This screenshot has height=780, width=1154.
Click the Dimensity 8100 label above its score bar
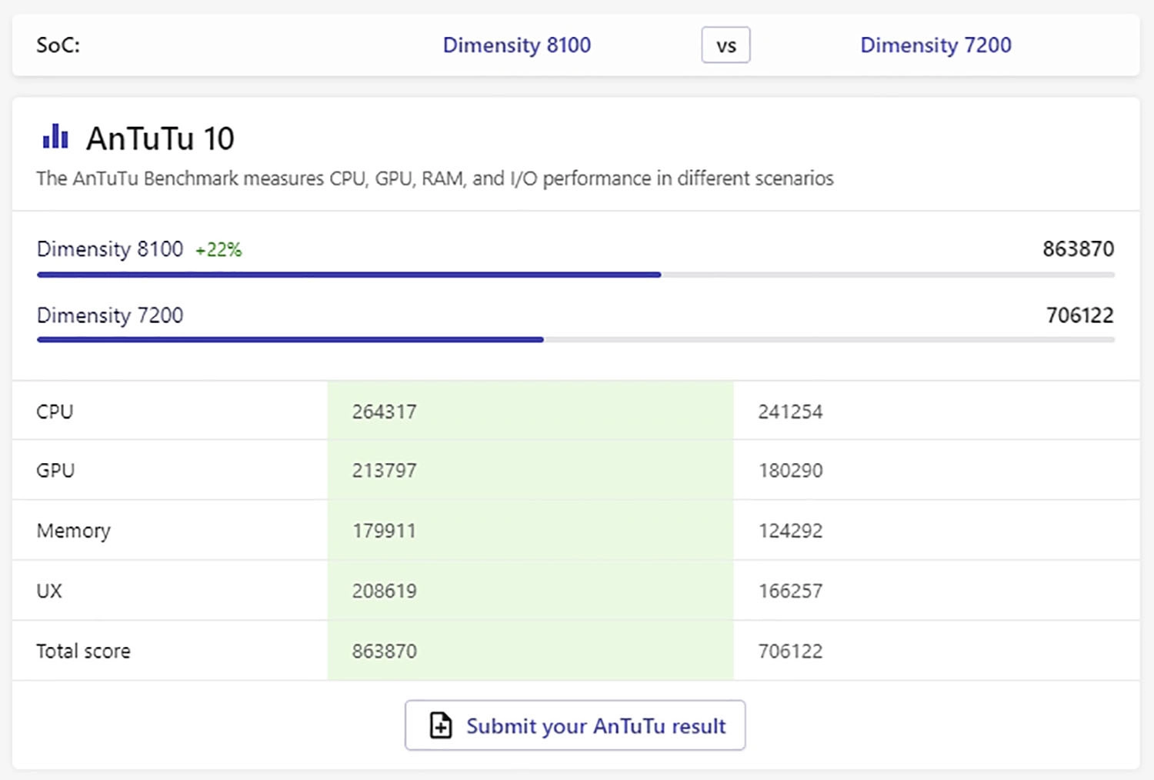pos(110,249)
